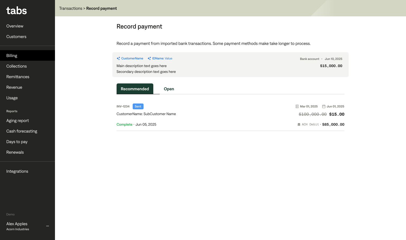Click the IDName: Value link
Screen dimensions: 406x240
pyautogui.click(x=162, y=58)
